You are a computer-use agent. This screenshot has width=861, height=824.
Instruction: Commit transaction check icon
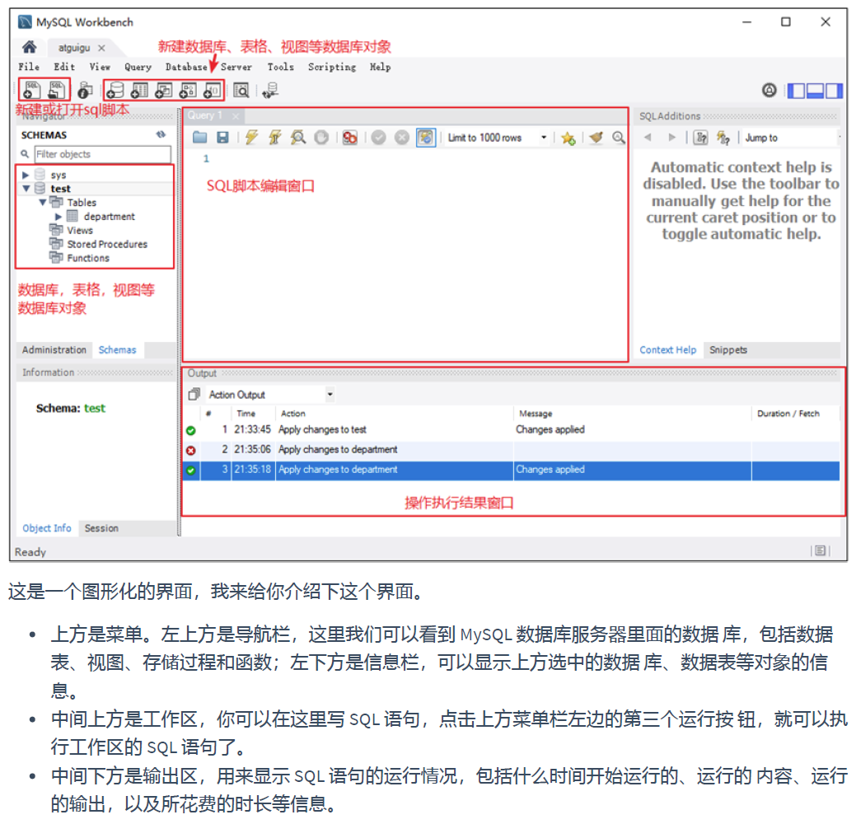[x=378, y=138]
